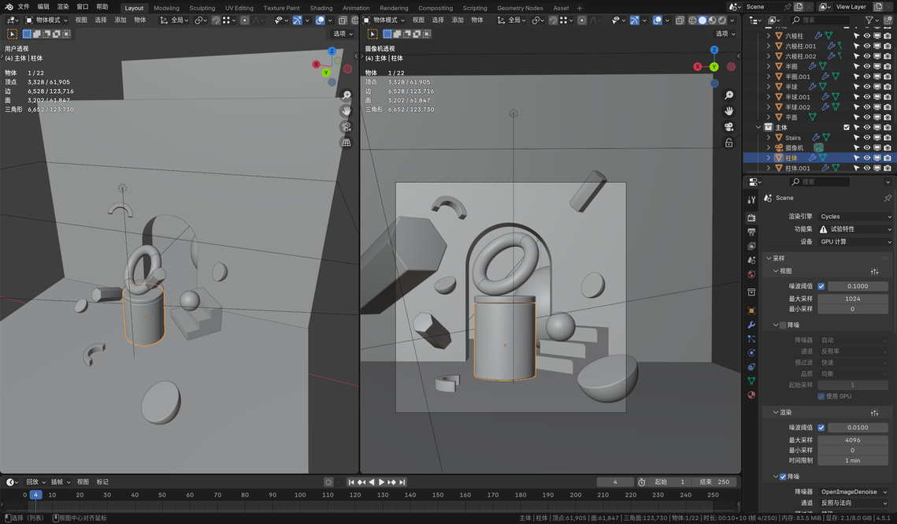
Task: Open the device GPU 计算 dropdown
Action: 854,241
